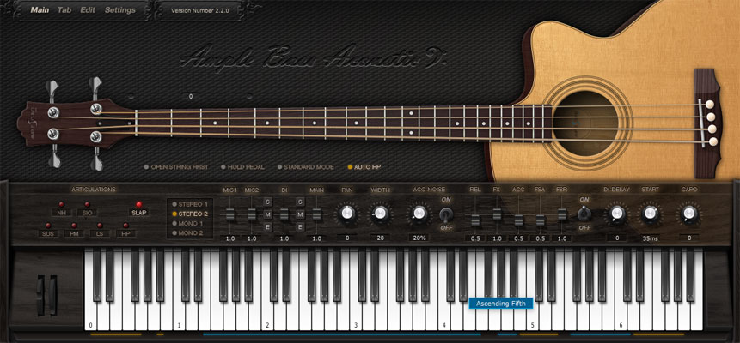
Task: Click the fret position display above the neck
Action: (191, 97)
